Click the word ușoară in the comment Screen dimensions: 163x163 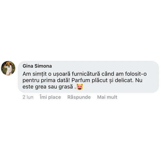tap(62, 74)
